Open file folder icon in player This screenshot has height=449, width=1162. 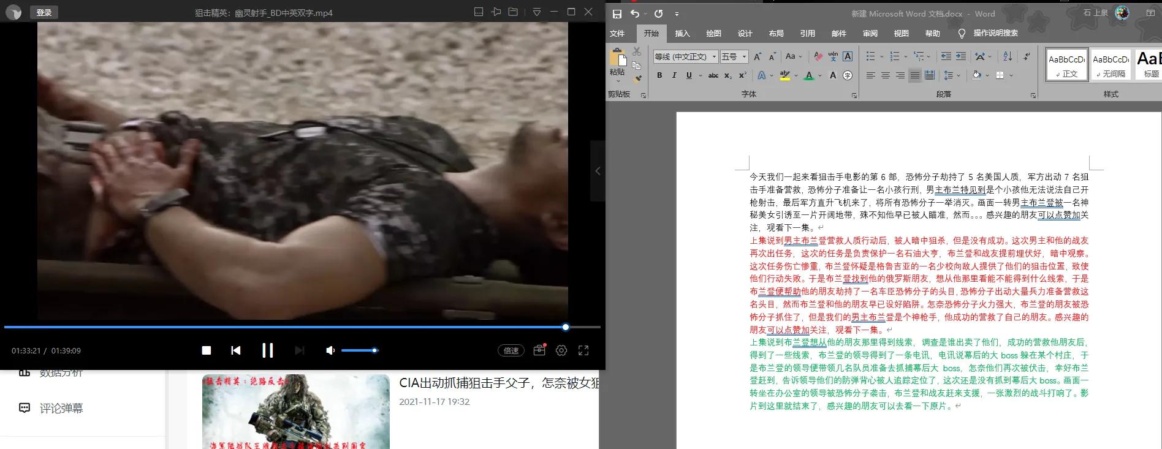click(513, 12)
